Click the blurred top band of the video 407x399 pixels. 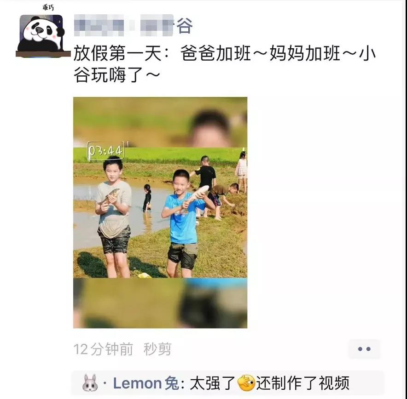click(x=160, y=122)
